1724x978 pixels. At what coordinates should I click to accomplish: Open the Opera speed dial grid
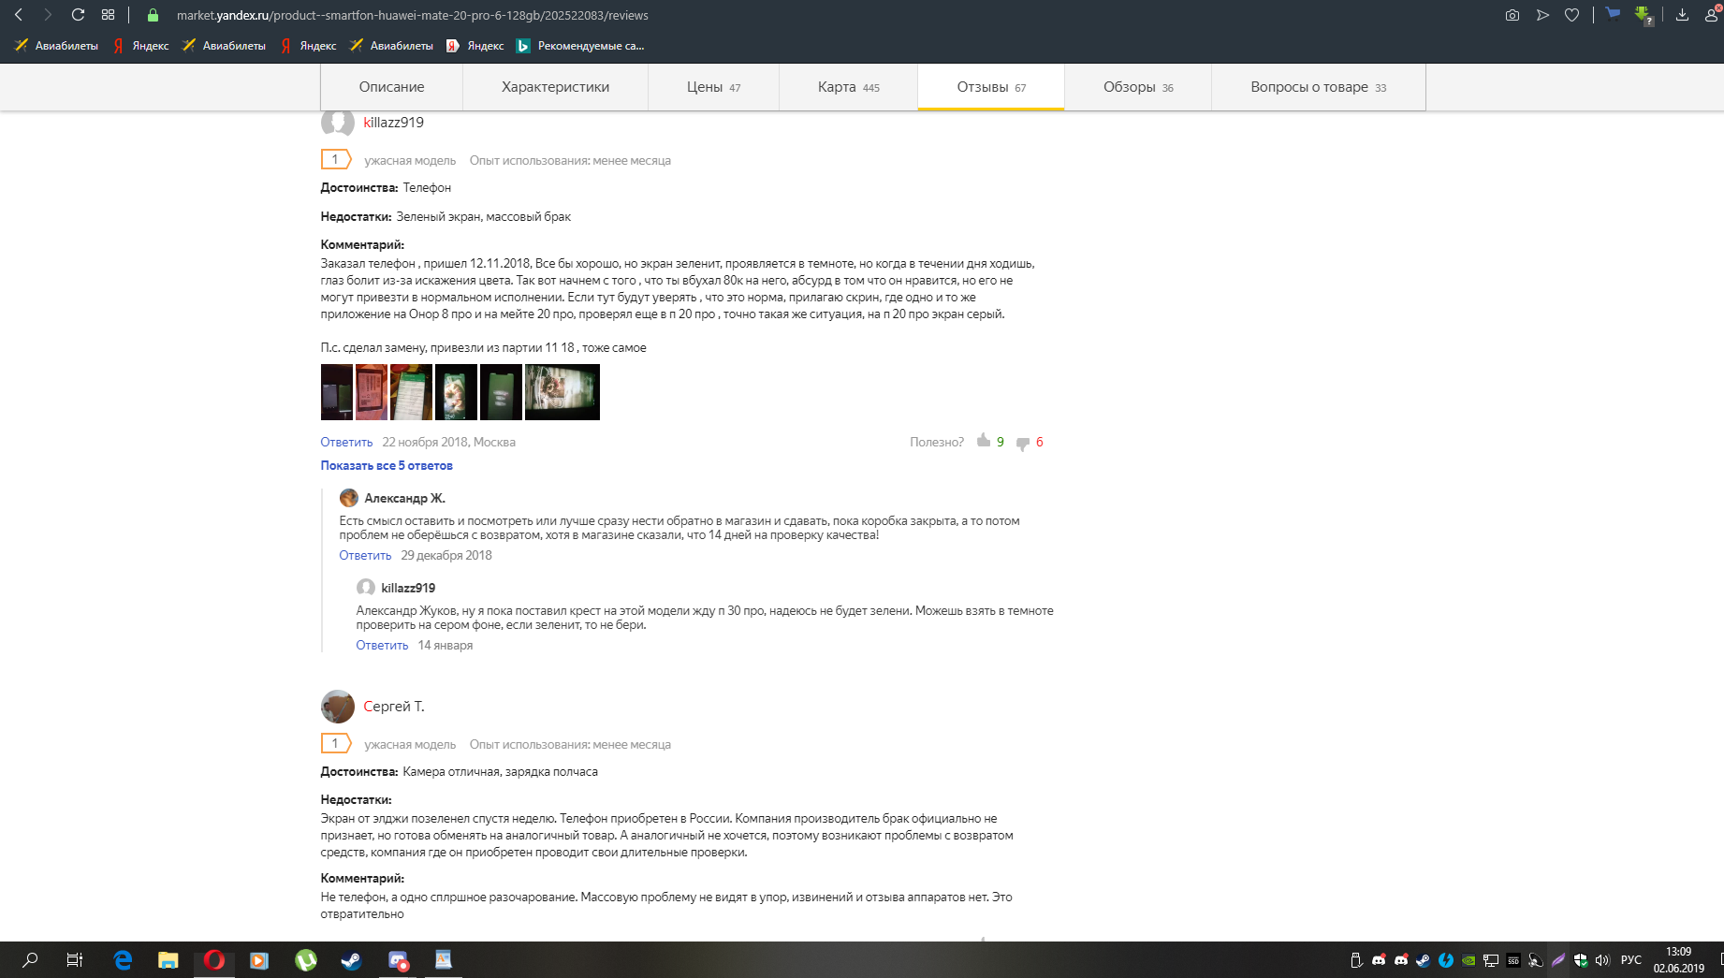pyautogui.click(x=109, y=15)
